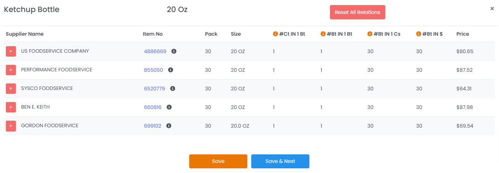Click the orange Save button
The width and height of the screenshot is (499, 173).
pos(218,161)
